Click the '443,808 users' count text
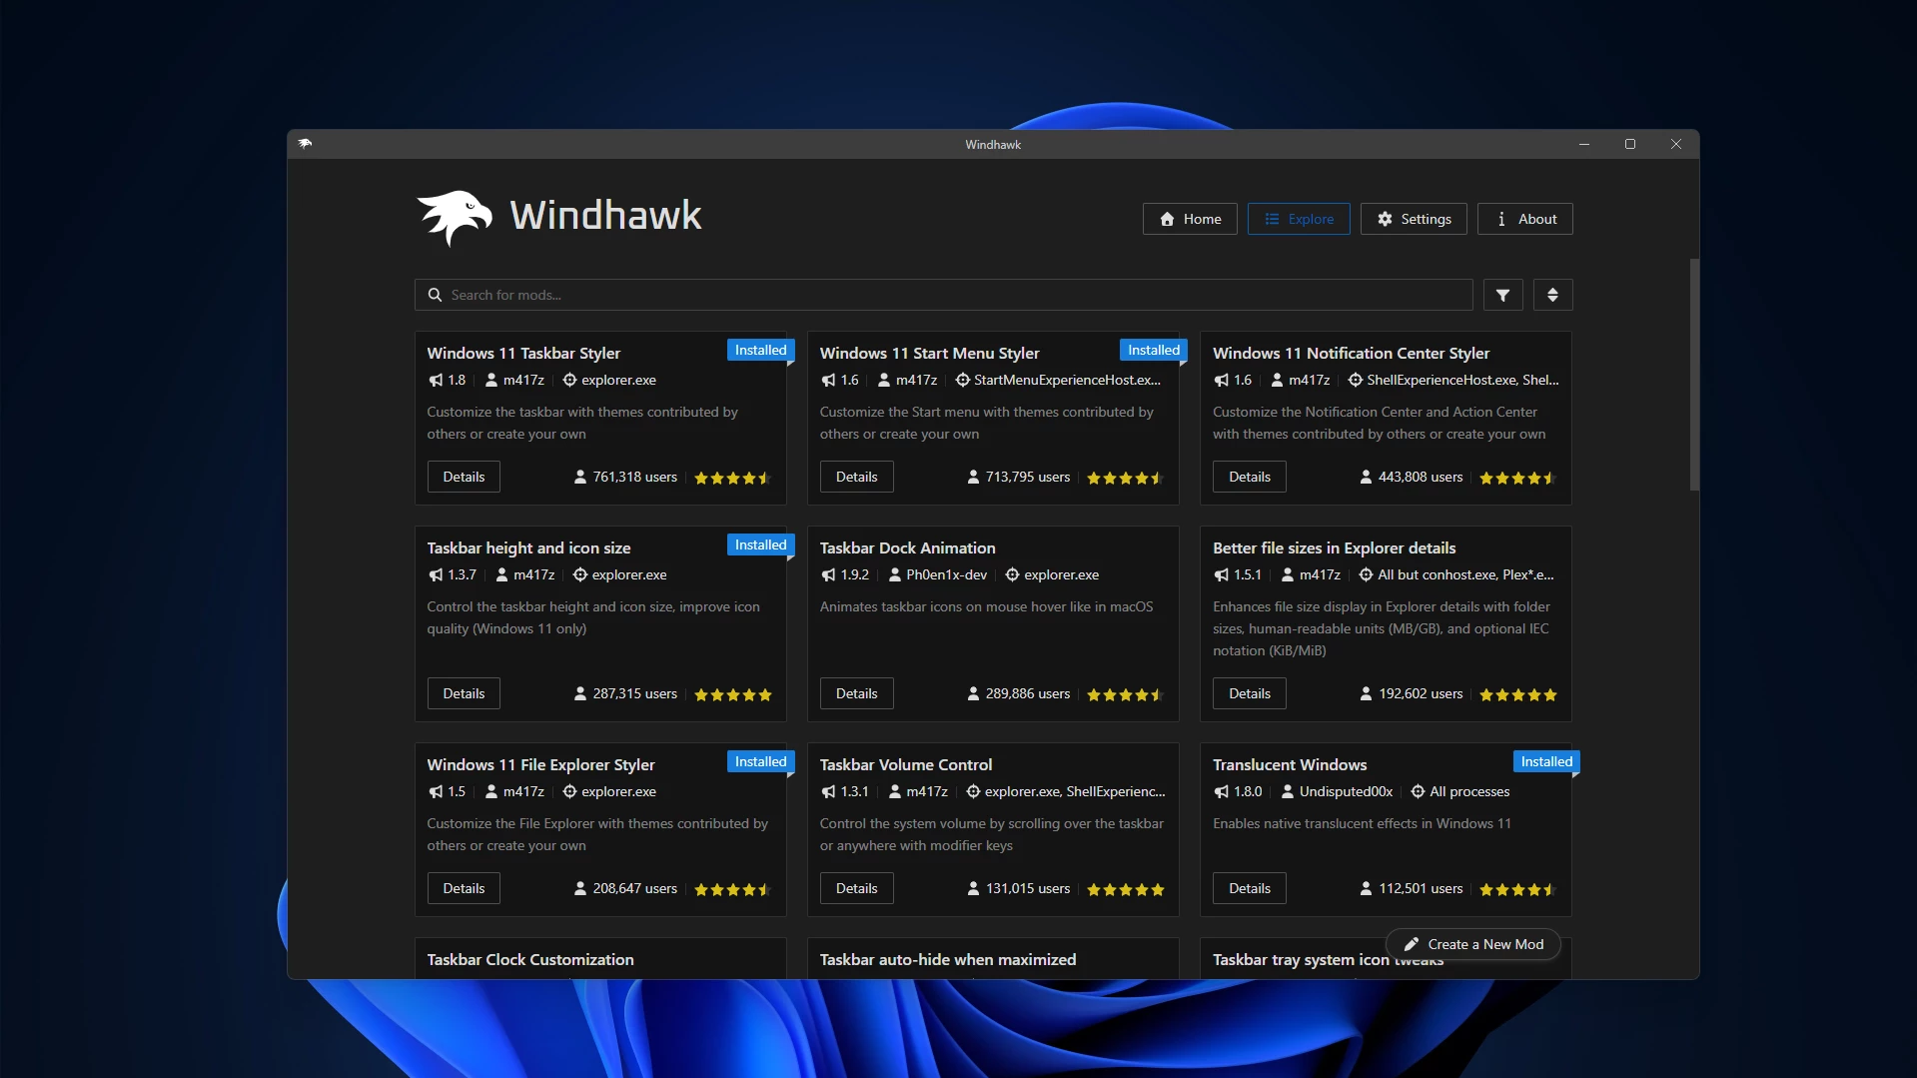Viewport: 1917px width, 1078px height. [x=1421, y=477]
